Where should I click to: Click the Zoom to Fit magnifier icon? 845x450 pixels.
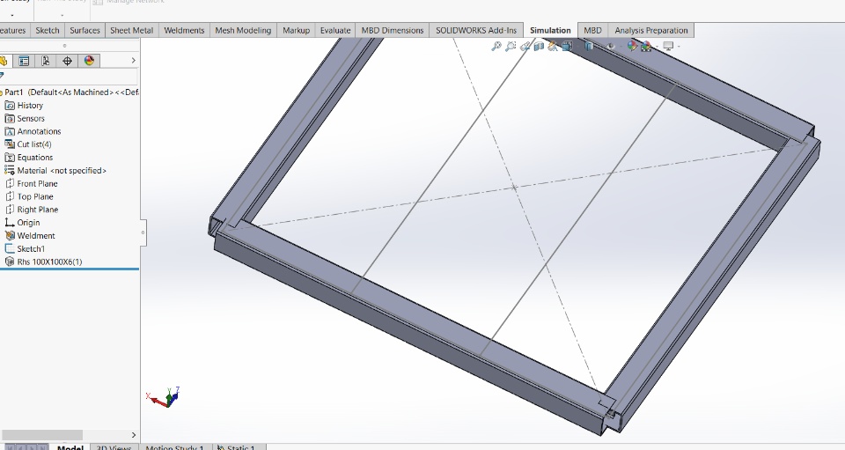point(496,47)
